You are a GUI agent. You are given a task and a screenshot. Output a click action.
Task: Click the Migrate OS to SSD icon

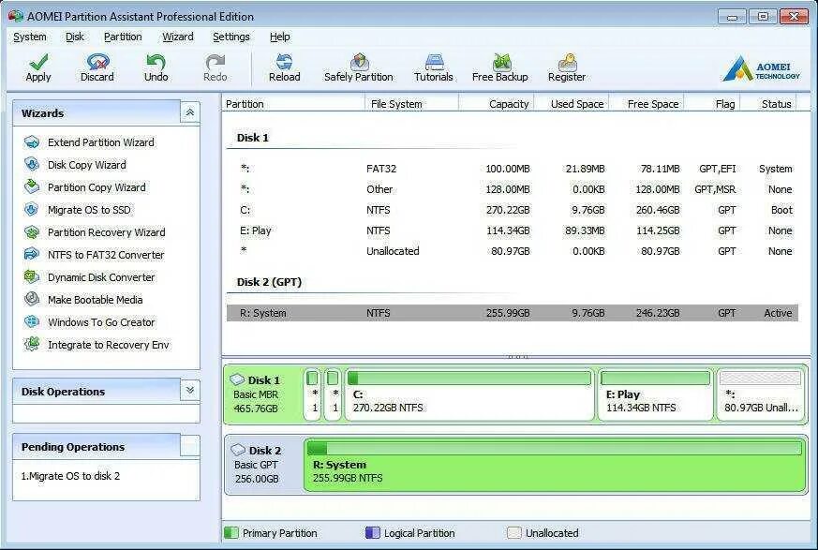coord(32,209)
